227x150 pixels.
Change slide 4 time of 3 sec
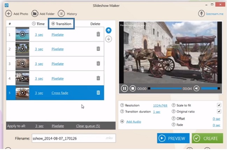[x=39, y=79]
